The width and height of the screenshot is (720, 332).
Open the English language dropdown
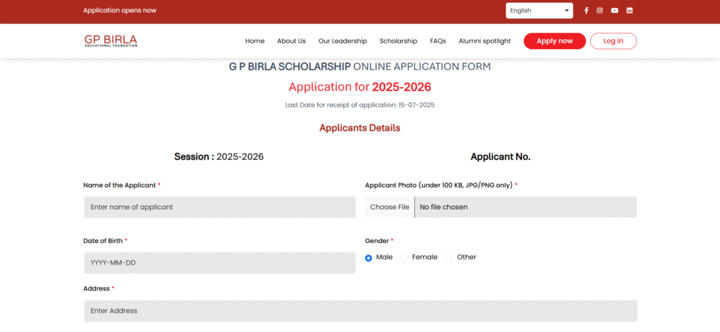(x=539, y=11)
